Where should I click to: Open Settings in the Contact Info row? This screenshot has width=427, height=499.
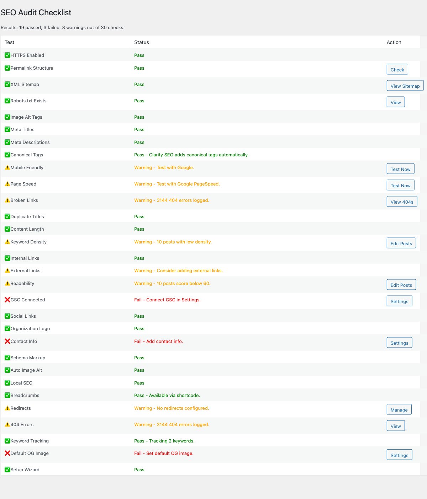pyautogui.click(x=399, y=343)
